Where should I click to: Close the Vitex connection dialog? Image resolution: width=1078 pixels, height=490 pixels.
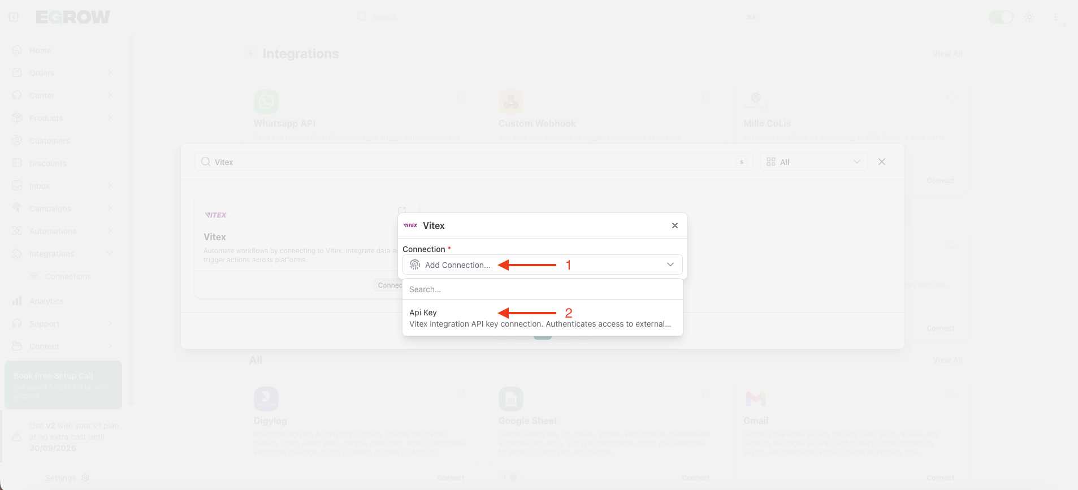675,226
